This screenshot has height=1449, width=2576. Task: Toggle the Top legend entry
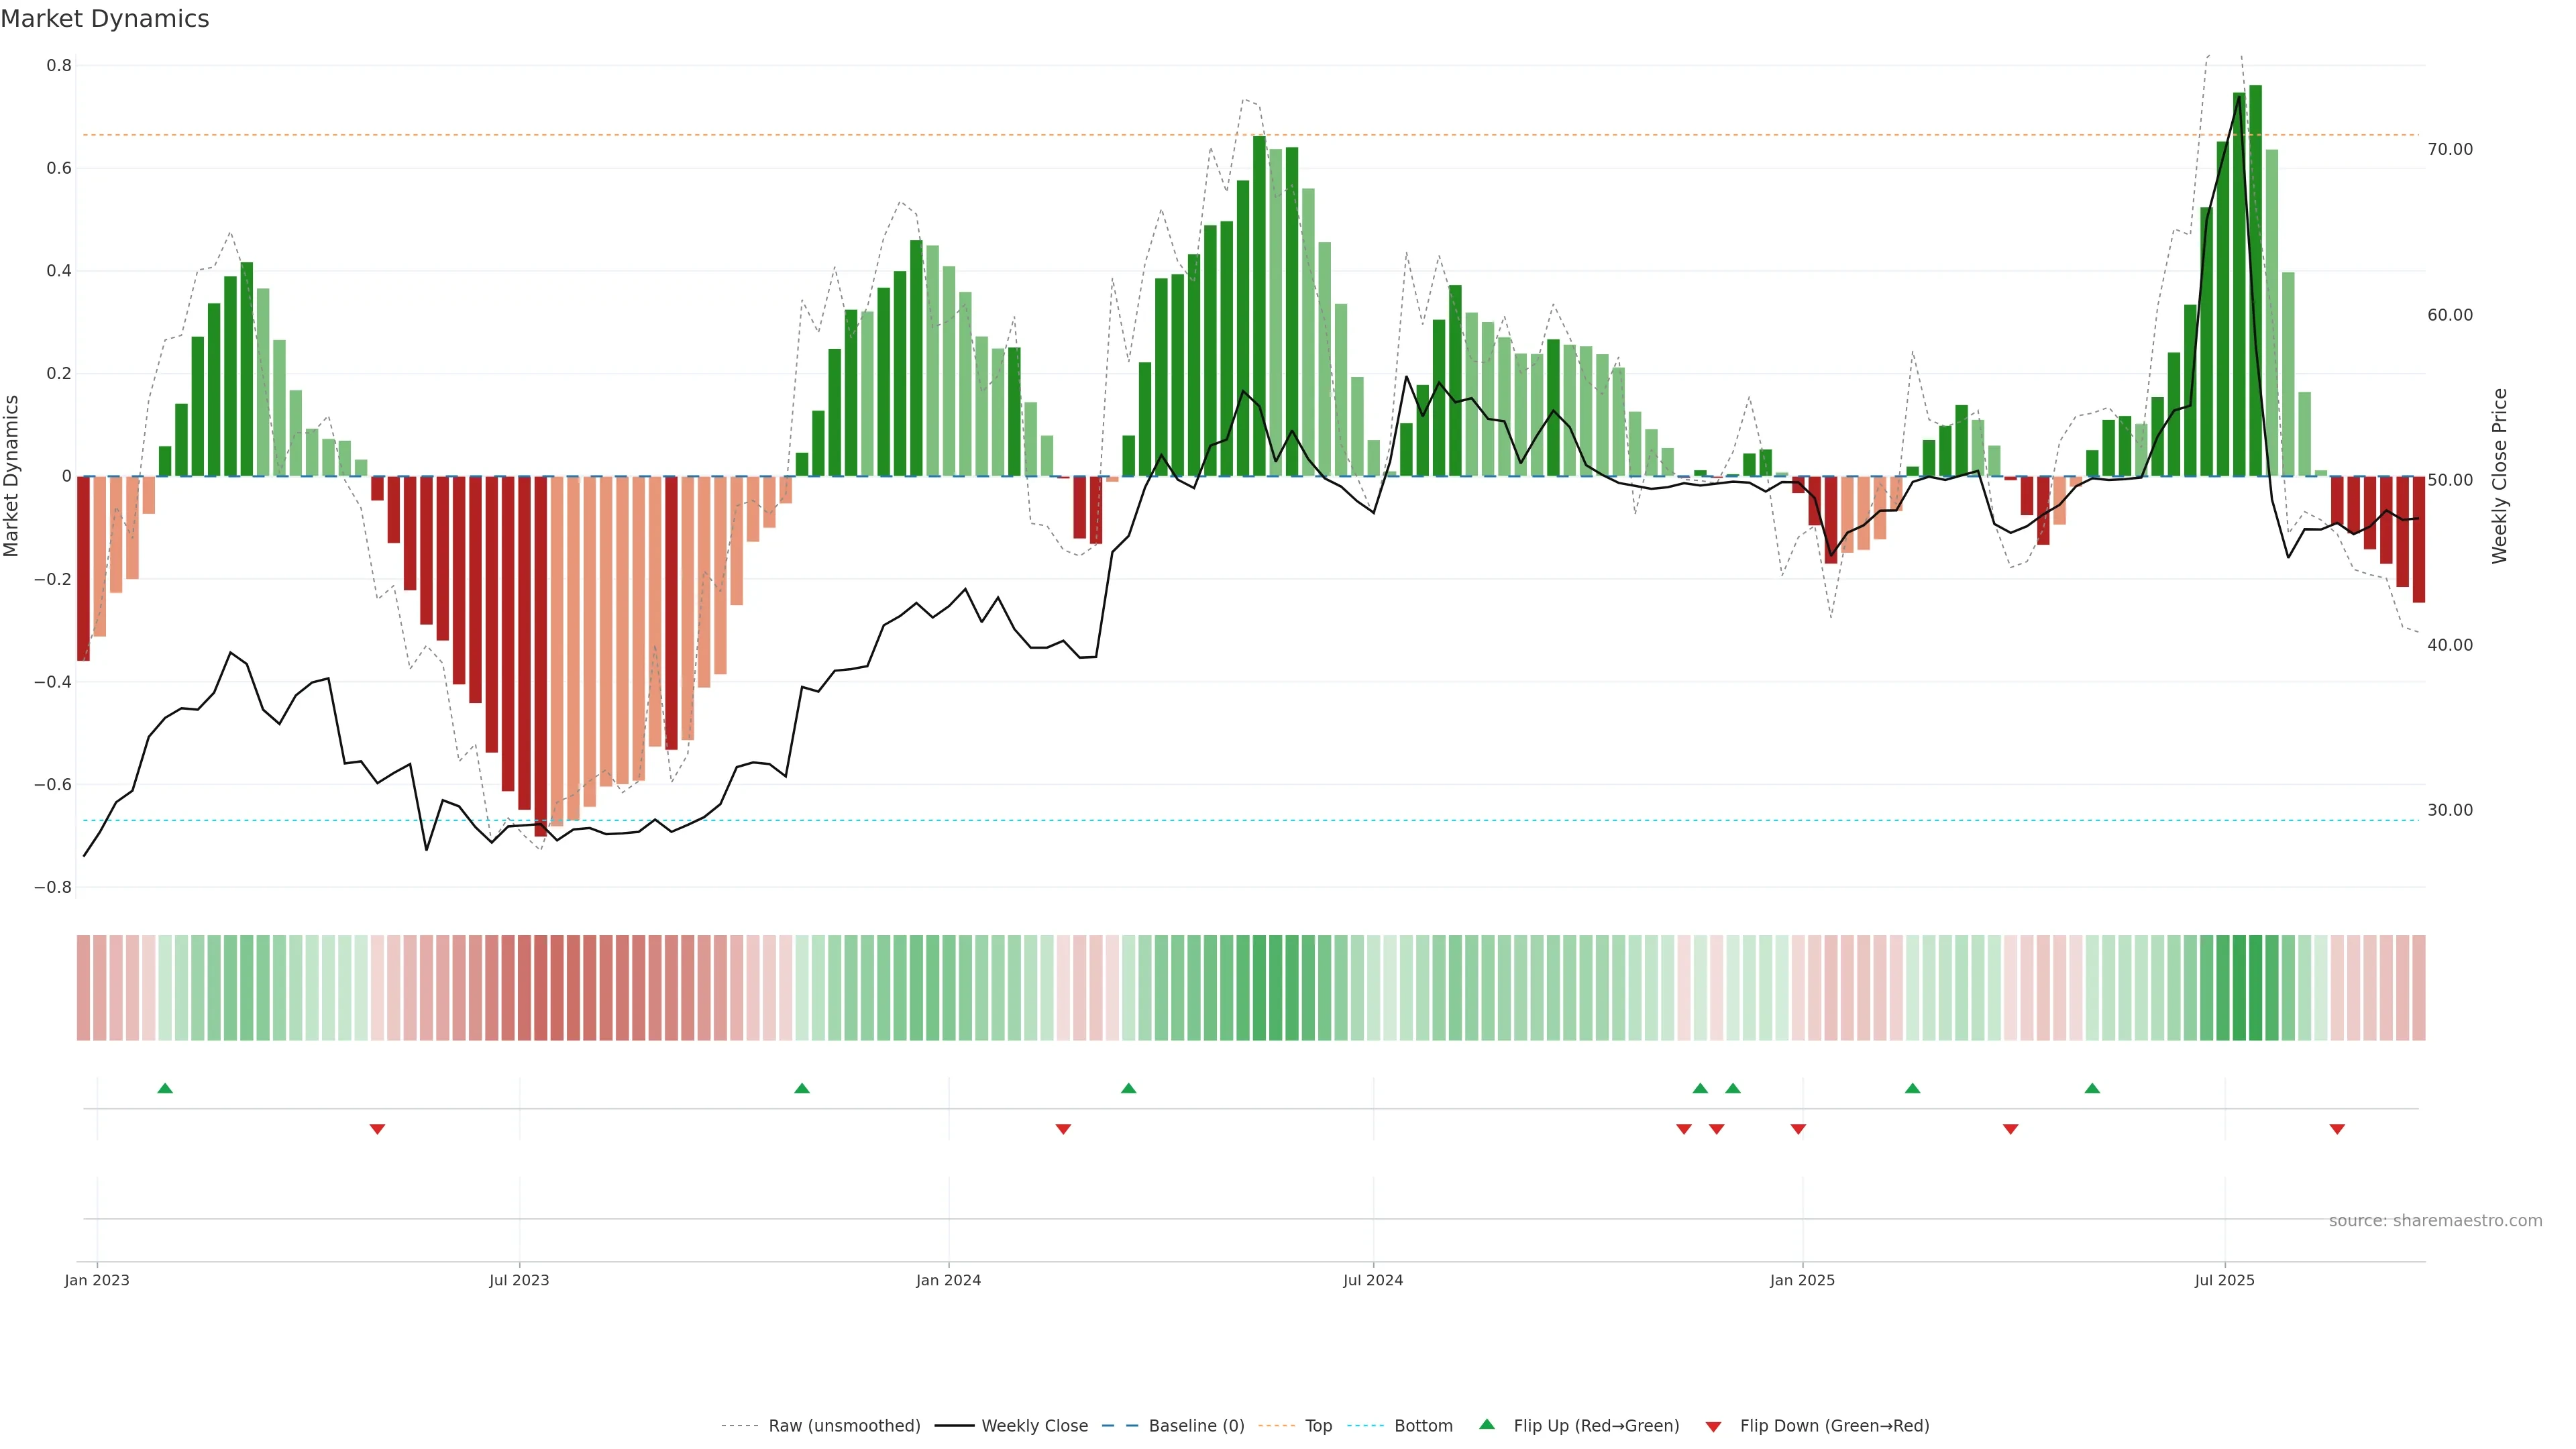click(x=1318, y=1426)
